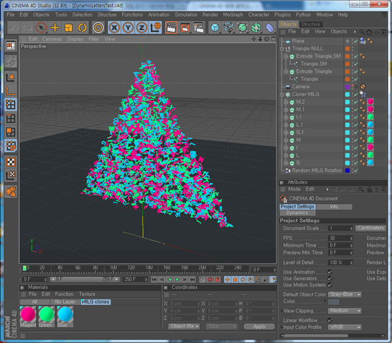
Task: Collapse Extrude Triangle.SM object
Action: click(286, 56)
